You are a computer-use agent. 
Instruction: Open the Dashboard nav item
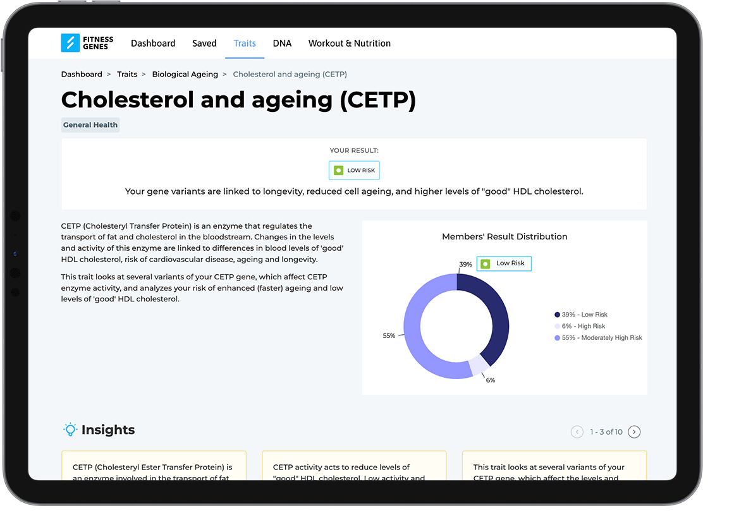coord(153,44)
